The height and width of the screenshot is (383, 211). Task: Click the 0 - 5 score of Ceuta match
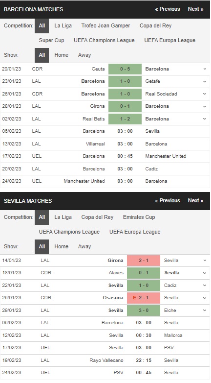[125, 69]
